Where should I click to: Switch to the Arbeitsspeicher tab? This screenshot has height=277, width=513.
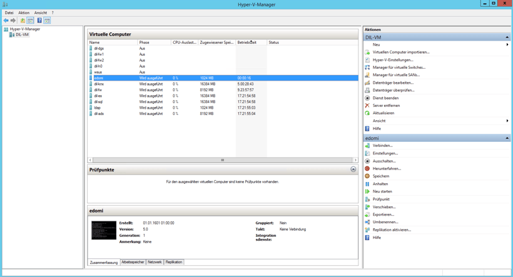click(x=133, y=262)
